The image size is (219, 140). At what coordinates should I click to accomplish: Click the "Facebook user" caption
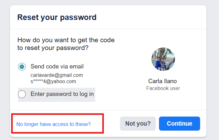pos(163,88)
